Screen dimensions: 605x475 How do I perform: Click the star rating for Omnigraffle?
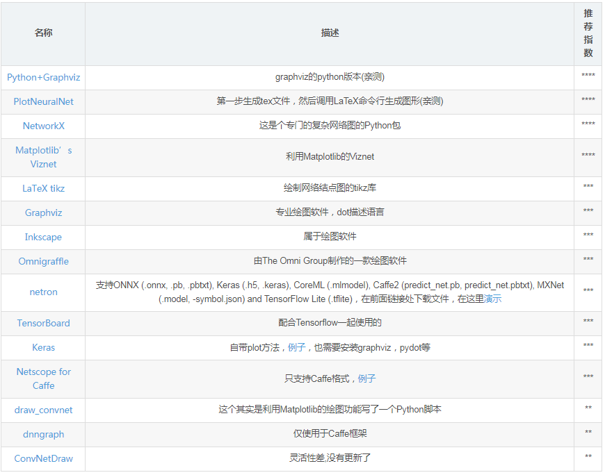point(588,259)
